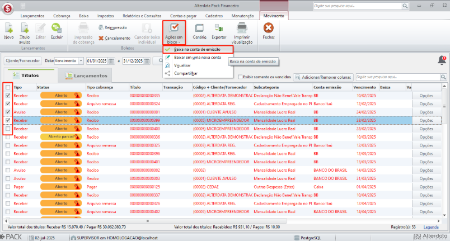The image size is (450, 241).
Task: Click the Título avulso icon
Action: pos(25,28)
